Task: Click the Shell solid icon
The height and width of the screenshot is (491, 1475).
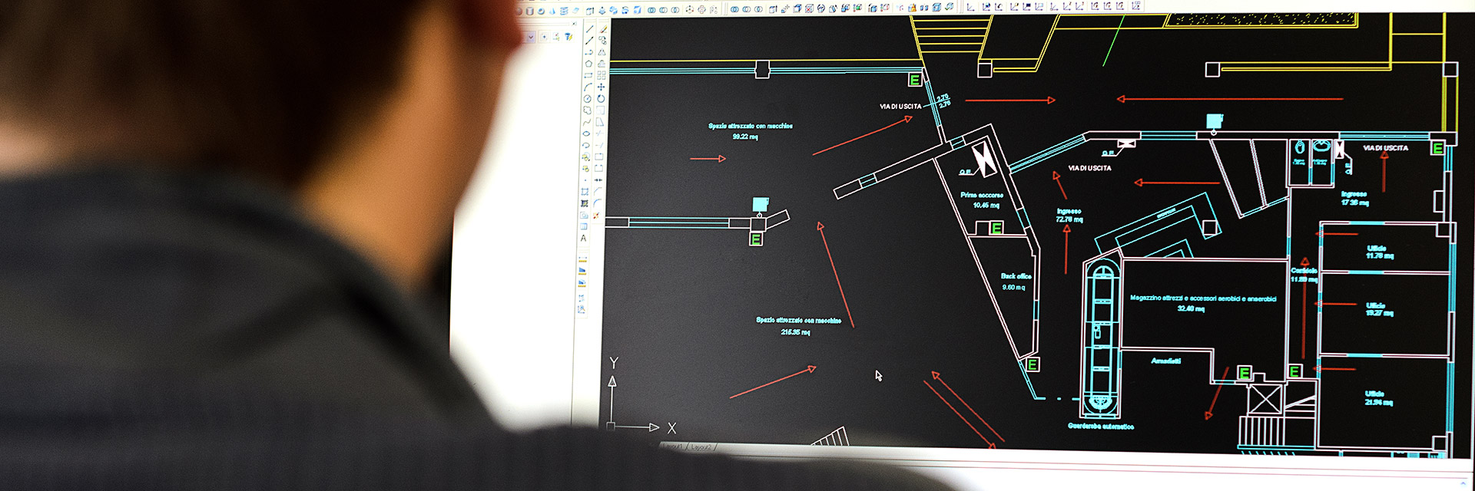Action: 936,8
